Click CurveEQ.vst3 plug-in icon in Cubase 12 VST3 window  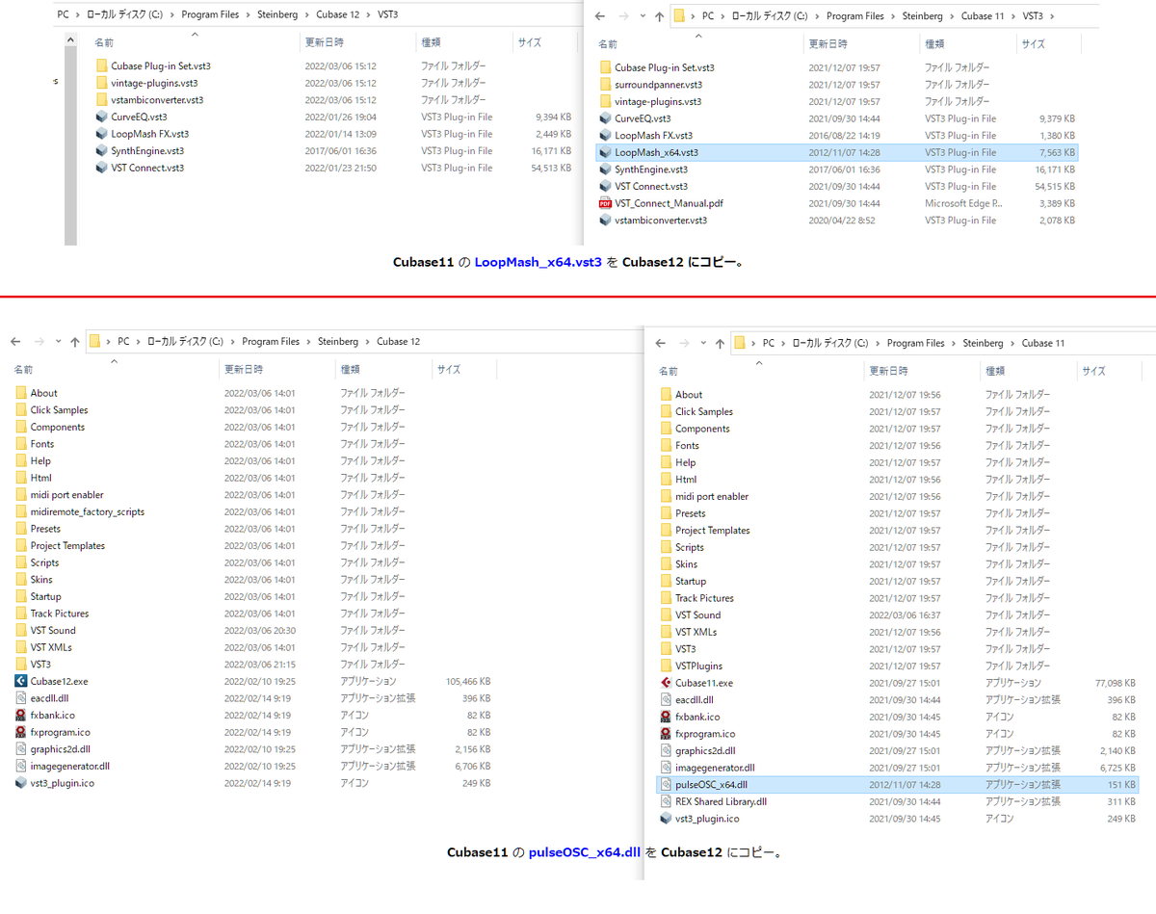(x=102, y=117)
